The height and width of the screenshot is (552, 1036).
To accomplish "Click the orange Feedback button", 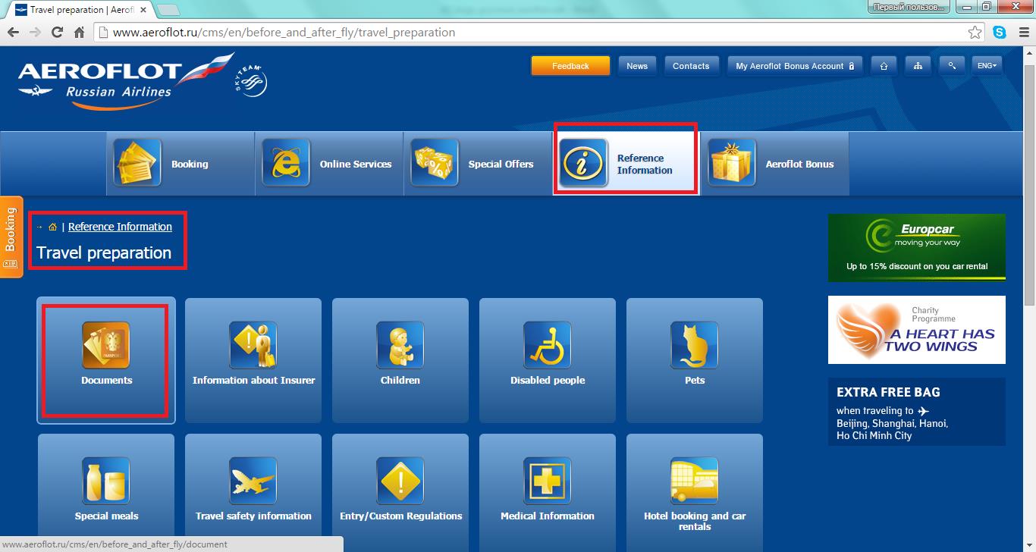I will point(570,66).
